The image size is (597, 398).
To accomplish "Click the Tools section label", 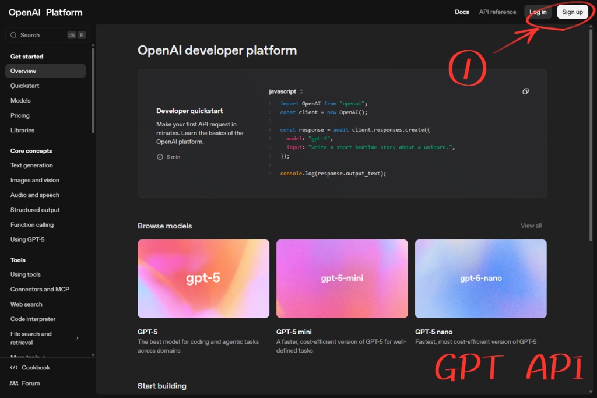I will [18, 260].
